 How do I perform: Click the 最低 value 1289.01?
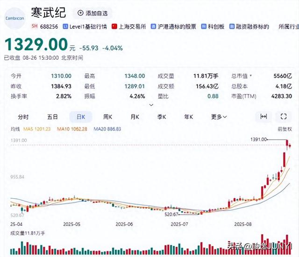tap(135, 86)
